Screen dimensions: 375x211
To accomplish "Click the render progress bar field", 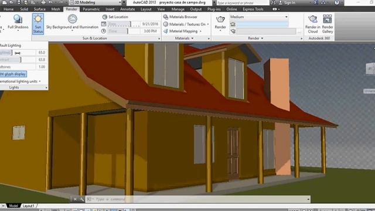I will coord(262,24).
